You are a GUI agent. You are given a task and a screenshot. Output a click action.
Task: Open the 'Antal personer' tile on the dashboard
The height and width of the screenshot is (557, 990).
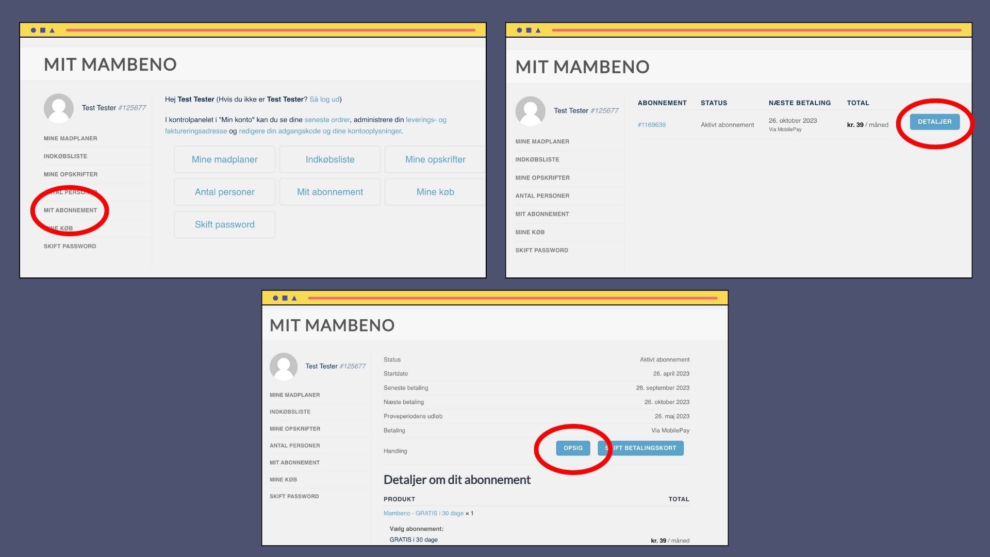click(x=224, y=192)
